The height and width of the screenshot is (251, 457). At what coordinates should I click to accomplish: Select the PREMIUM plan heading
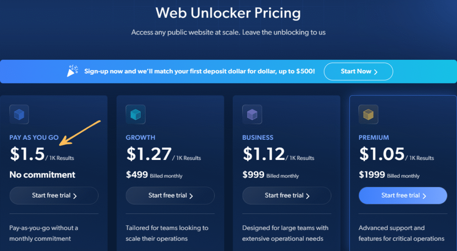[374, 137]
